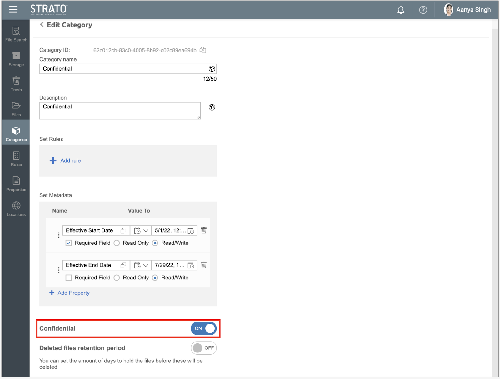Image resolution: width=500 pixels, height=379 pixels.
Task: Enable Deleted files retention period toggle
Action: [x=204, y=348]
